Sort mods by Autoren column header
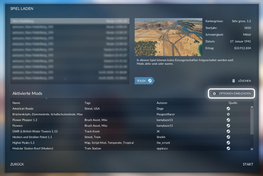 pyautogui.click(x=162, y=103)
